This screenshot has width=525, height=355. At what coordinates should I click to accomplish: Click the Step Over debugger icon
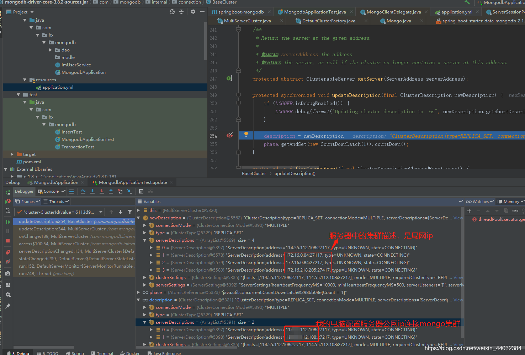(x=83, y=191)
